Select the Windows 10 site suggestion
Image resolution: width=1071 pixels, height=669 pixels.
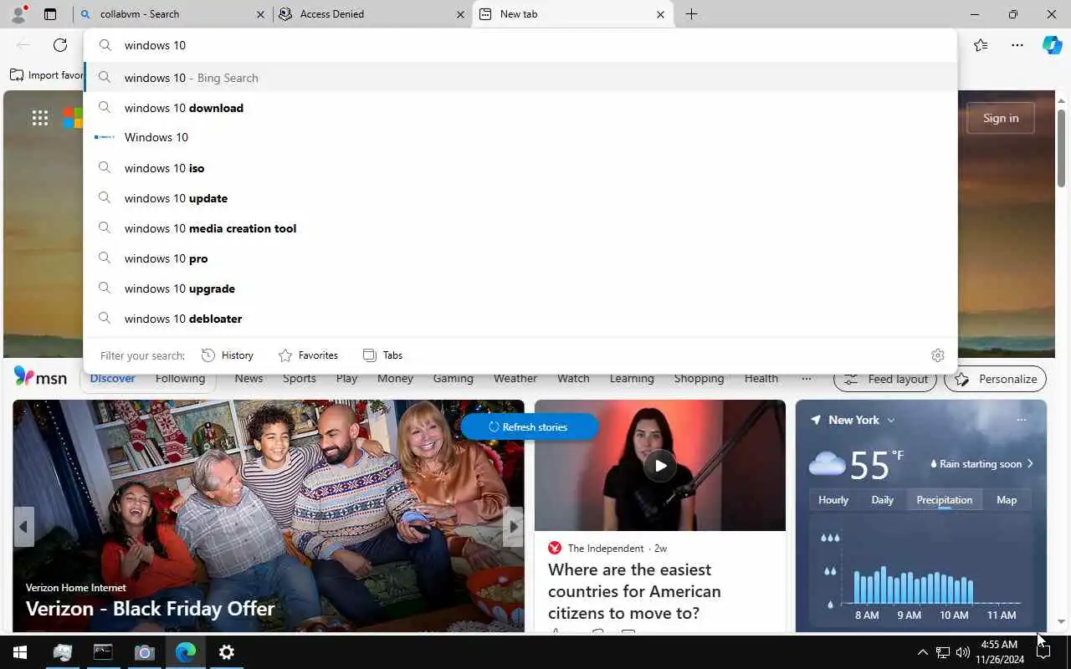click(520, 137)
